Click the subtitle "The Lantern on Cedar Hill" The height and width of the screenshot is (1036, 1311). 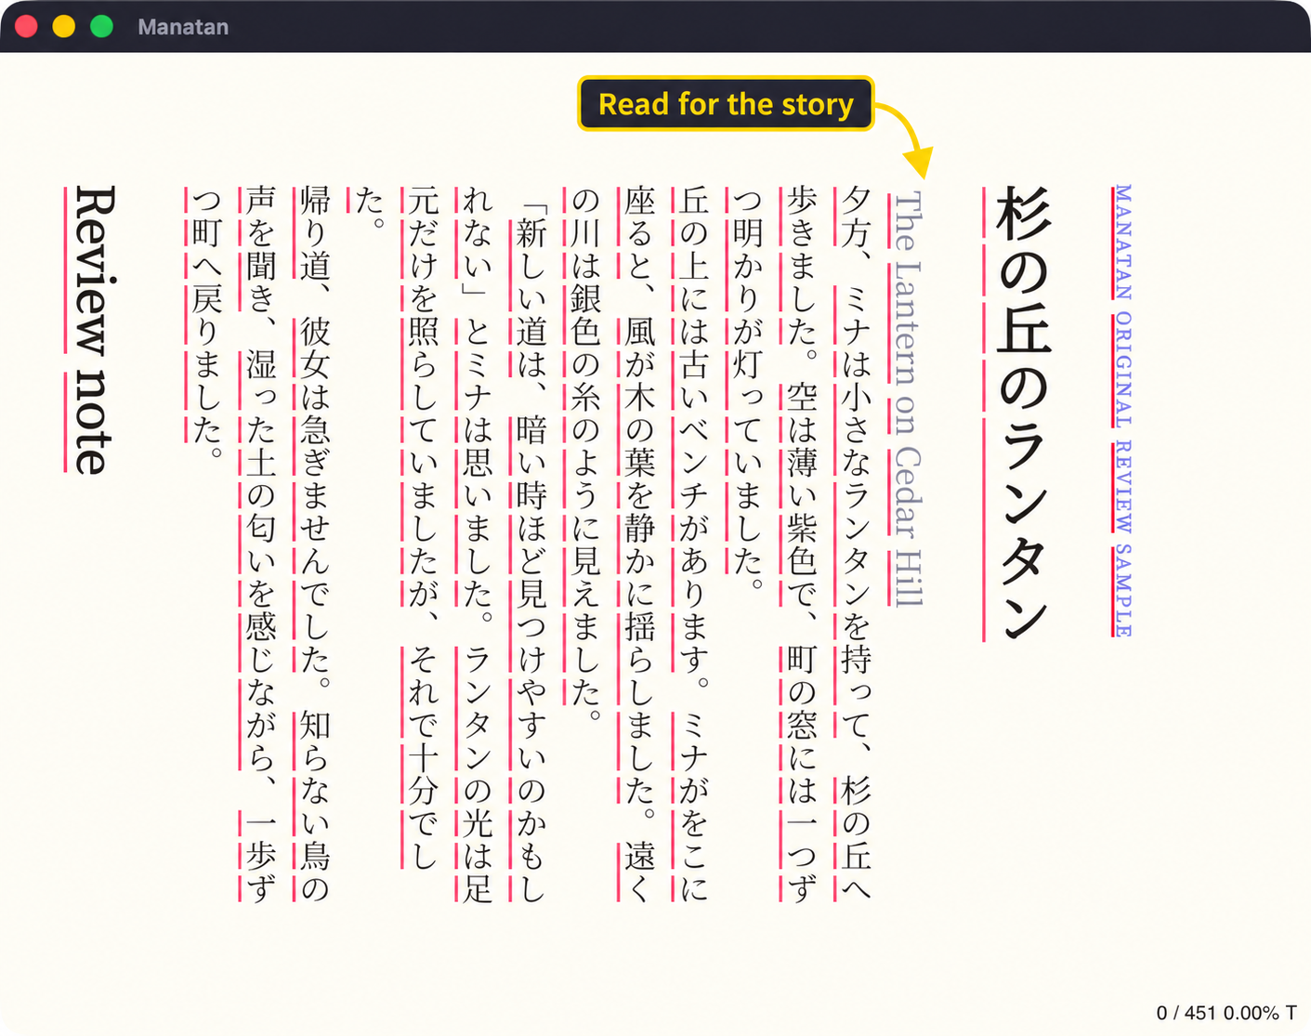pyautogui.click(x=907, y=399)
